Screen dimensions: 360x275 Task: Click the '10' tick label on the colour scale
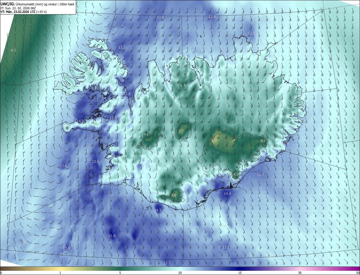(180, 273)
